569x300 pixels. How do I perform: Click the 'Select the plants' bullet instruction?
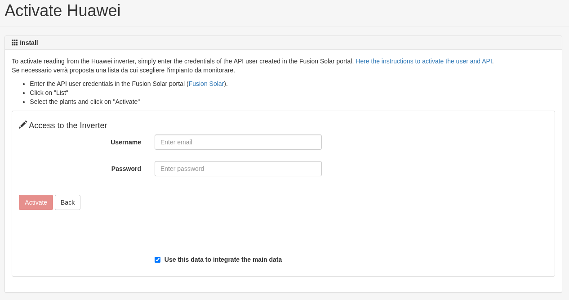[84, 102]
